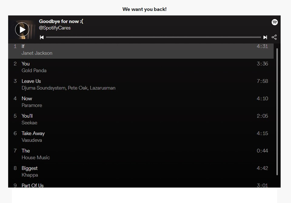Select track Part Of Us
291x203 pixels.
pyautogui.click(x=141, y=185)
